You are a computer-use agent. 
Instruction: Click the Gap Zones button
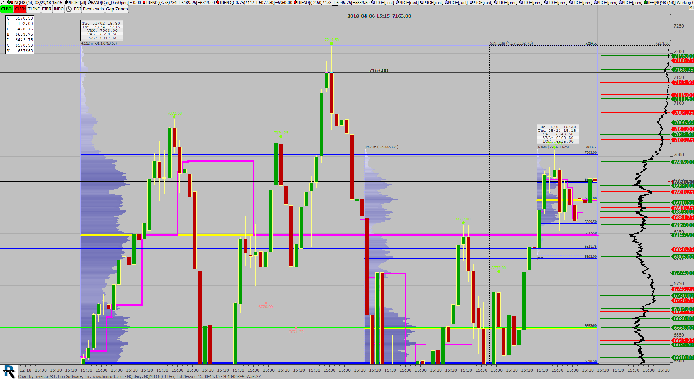click(117, 9)
